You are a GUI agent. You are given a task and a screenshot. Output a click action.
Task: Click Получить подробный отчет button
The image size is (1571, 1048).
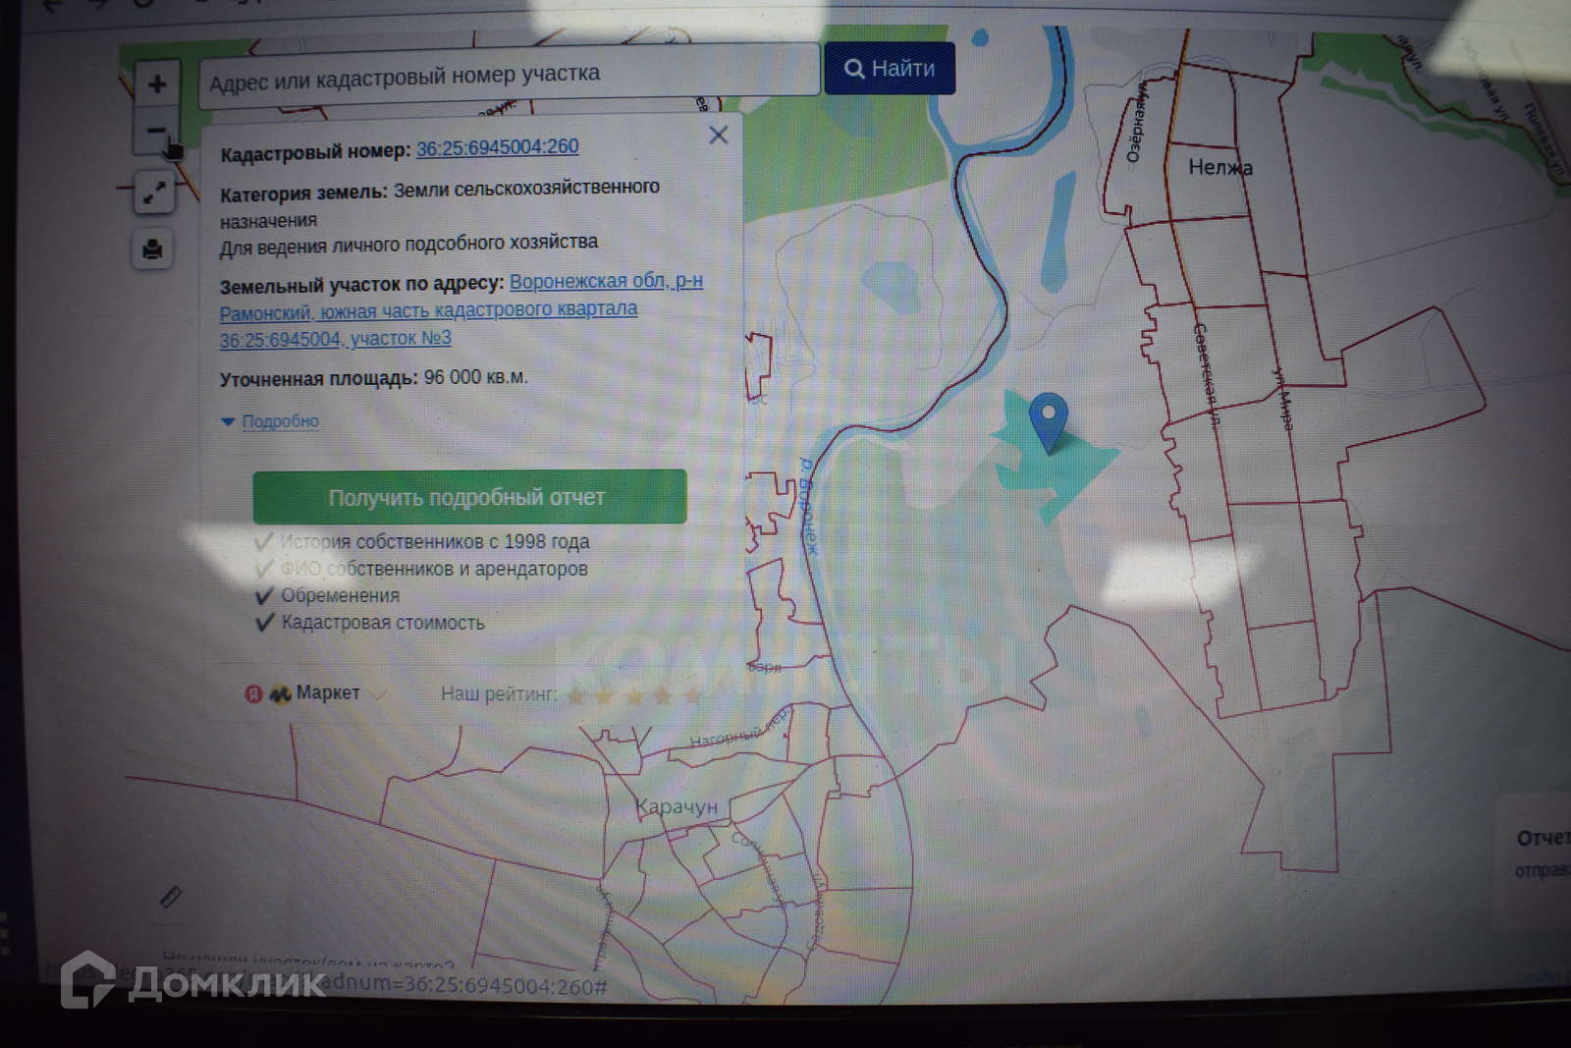click(x=469, y=497)
